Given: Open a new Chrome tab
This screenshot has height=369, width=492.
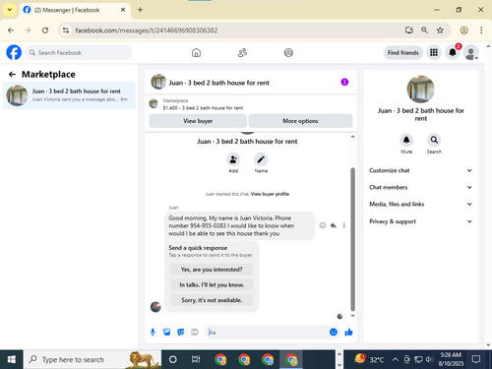Looking at the screenshot, I should [x=140, y=10].
